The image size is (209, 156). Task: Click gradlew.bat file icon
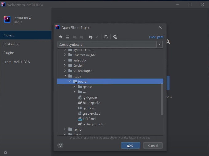click(x=80, y=113)
